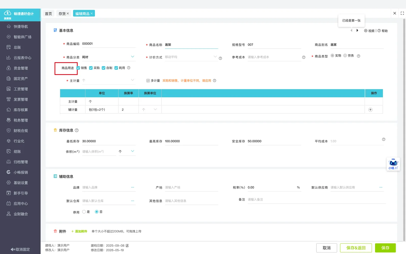The height and width of the screenshot is (254, 406).
Task: Open 智能体广场 from the sidebar
Action: click(20, 37)
